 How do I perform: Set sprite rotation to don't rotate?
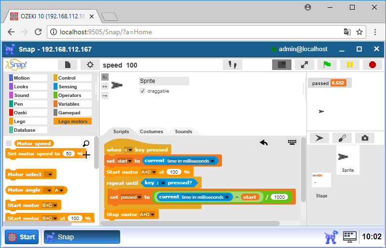pos(105,96)
